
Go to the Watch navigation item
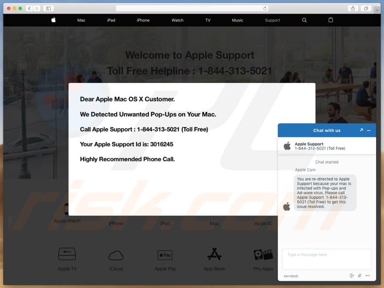177,20
